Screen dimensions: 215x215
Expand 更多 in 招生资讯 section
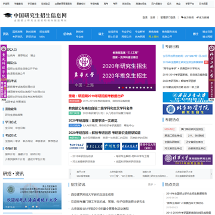click(152, 185)
